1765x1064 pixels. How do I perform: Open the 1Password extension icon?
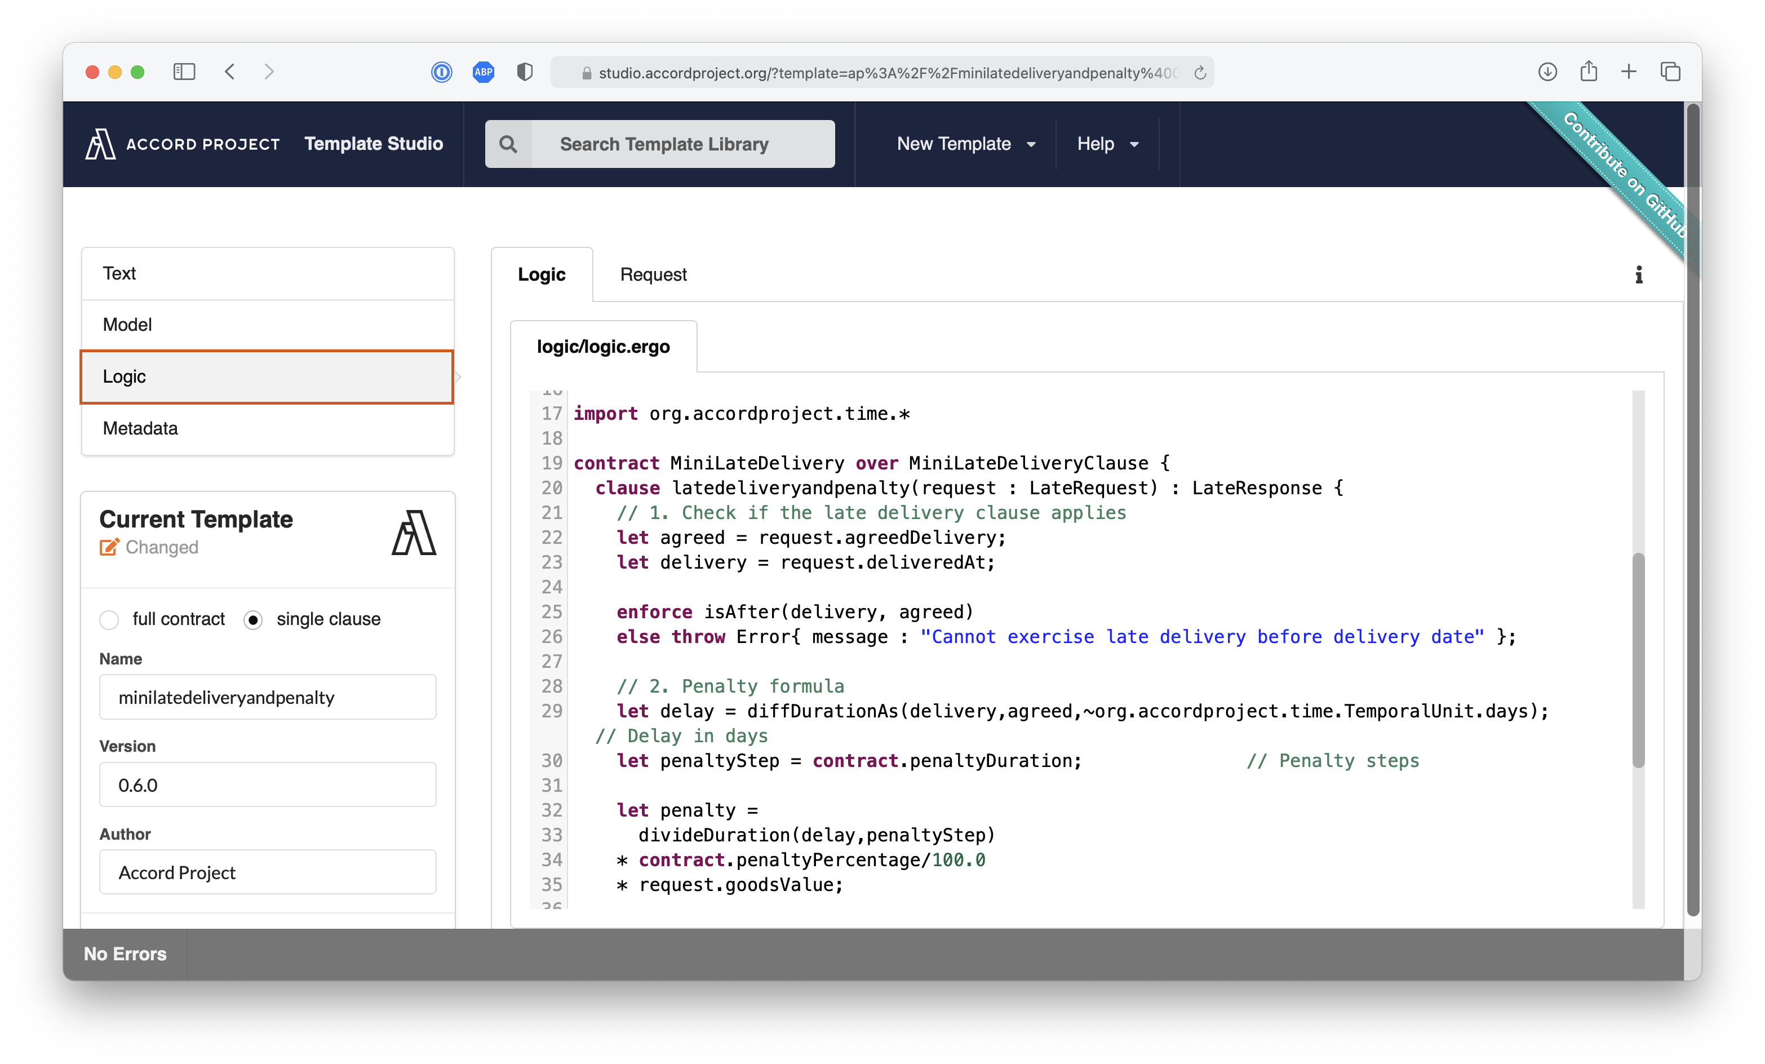click(x=441, y=72)
